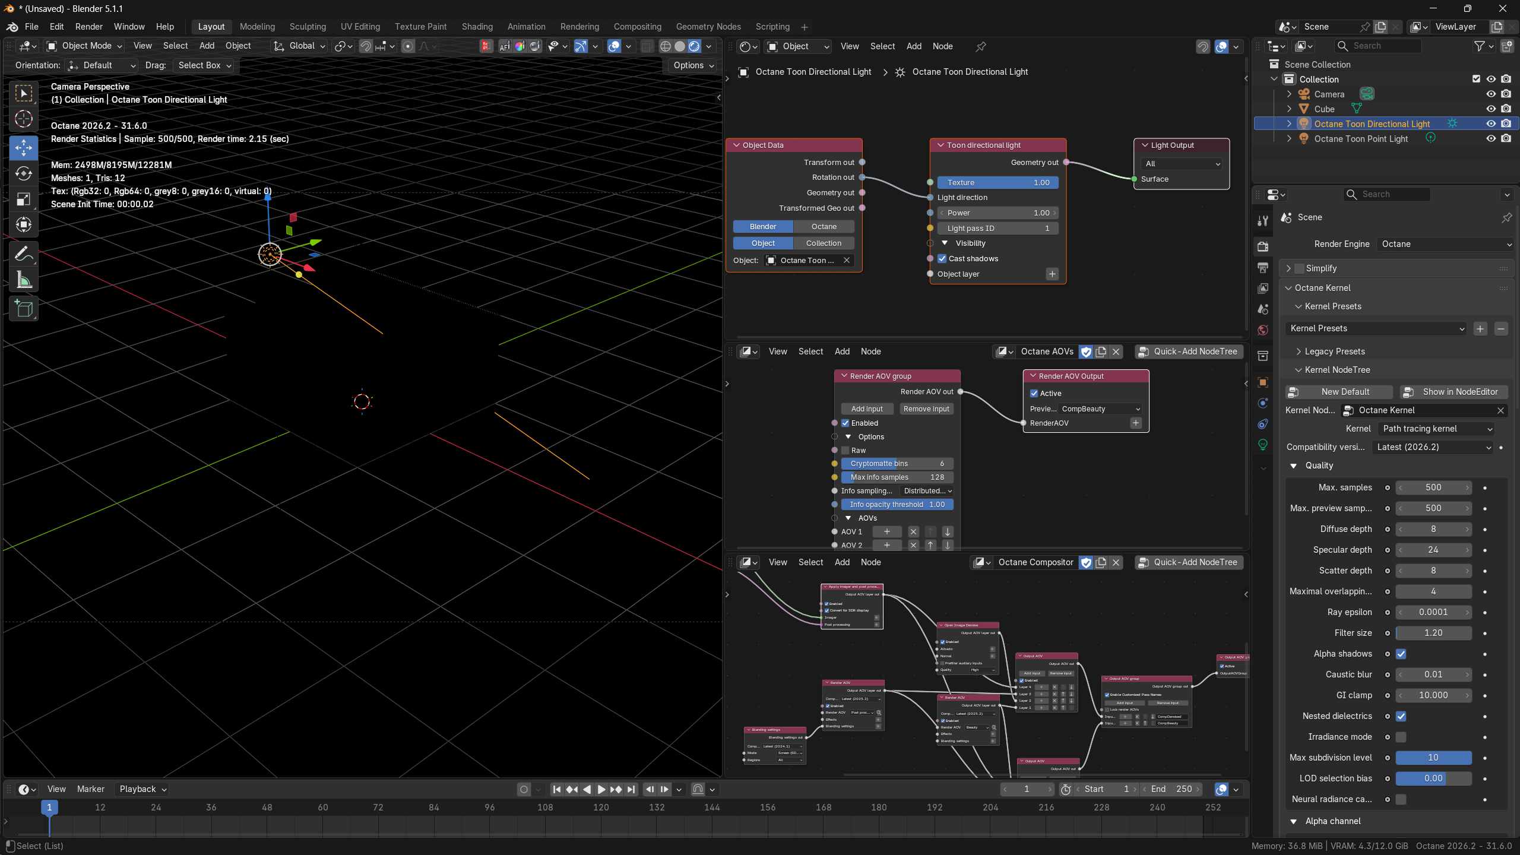1520x855 pixels.
Task: Pin the Toon Directional Light node tree
Action: [x=981, y=46]
